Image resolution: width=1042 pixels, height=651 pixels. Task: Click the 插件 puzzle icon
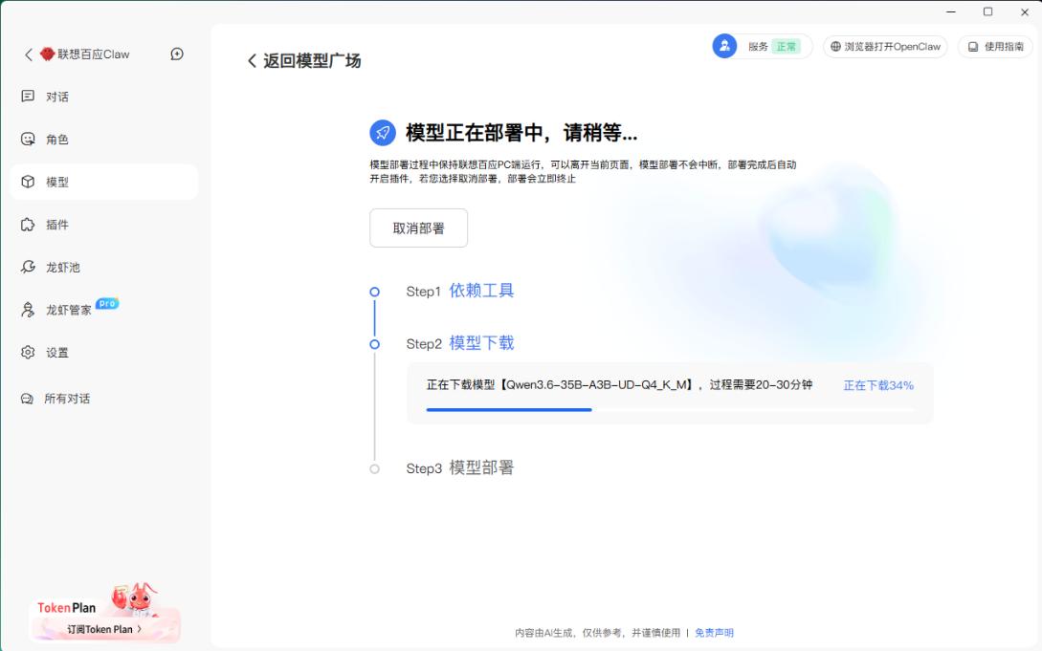28,225
